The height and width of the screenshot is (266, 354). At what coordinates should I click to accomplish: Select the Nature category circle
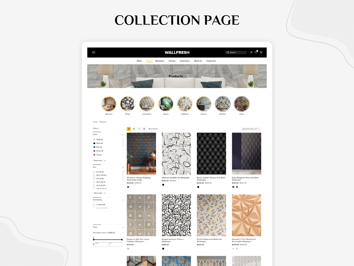(x=166, y=104)
